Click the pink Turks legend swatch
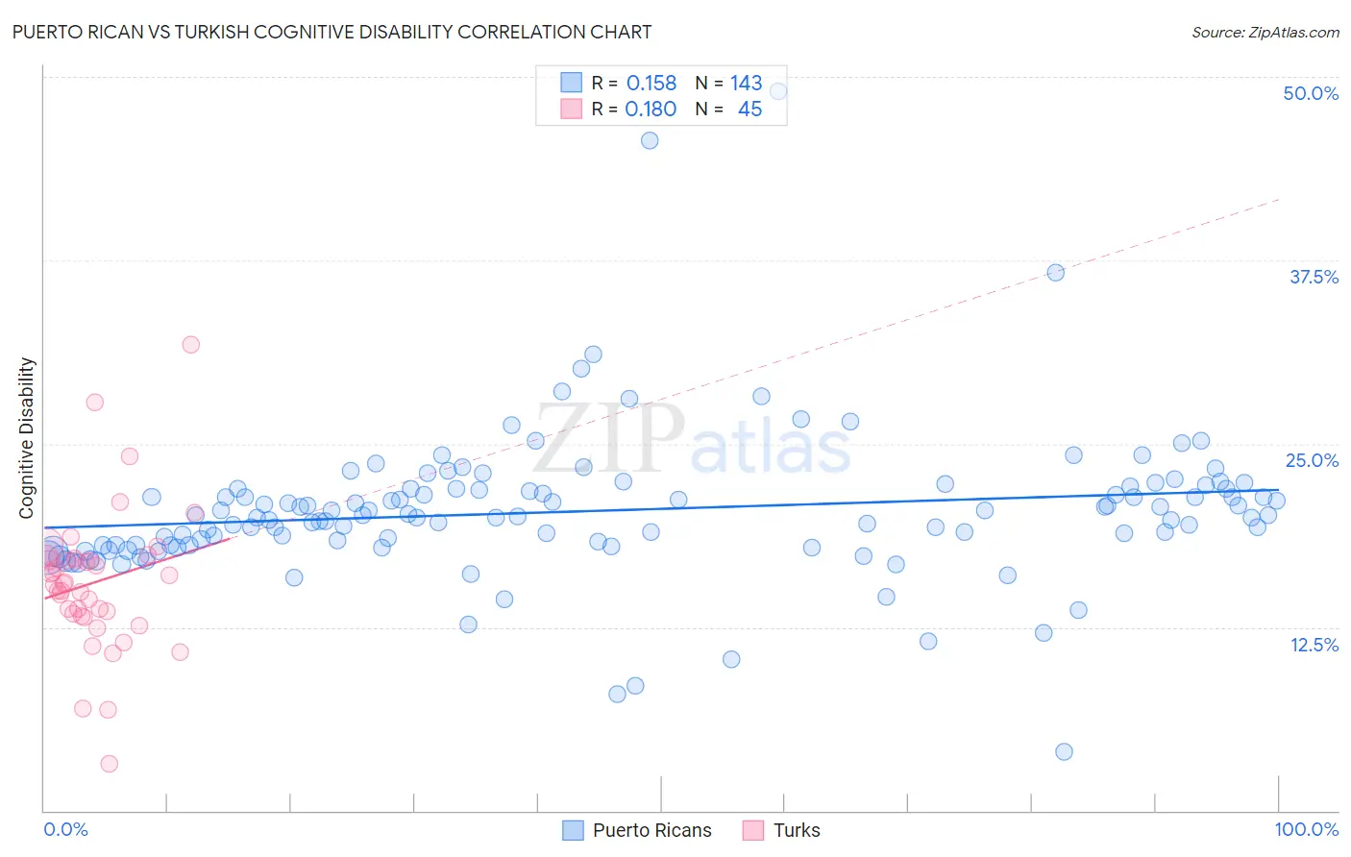 [x=753, y=830]
